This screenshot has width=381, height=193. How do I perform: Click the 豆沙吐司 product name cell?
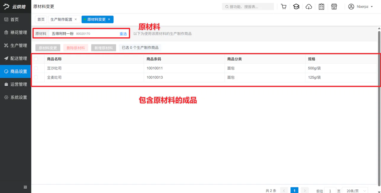[94, 68]
